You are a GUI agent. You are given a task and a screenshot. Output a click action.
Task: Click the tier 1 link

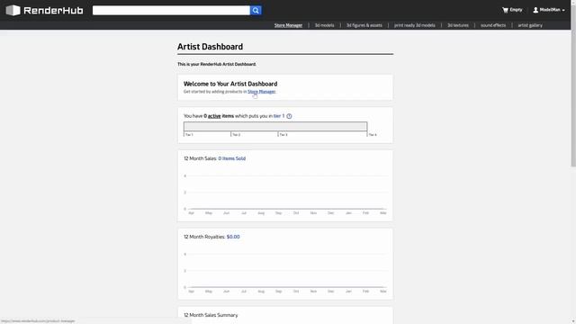pos(279,116)
